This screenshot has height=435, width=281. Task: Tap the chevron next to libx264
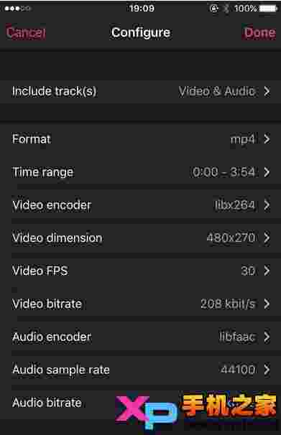pyautogui.click(x=267, y=205)
